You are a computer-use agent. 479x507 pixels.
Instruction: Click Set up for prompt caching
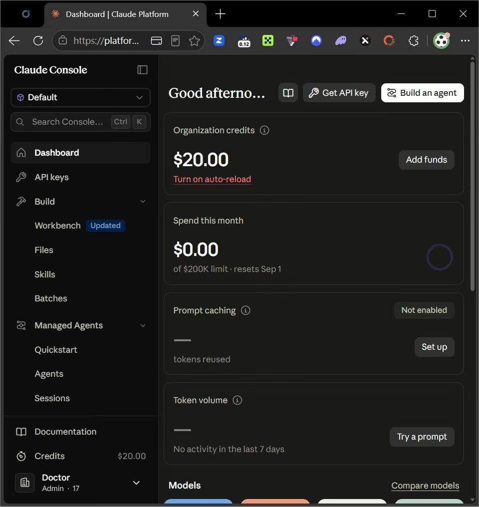click(x=434, y=347)
